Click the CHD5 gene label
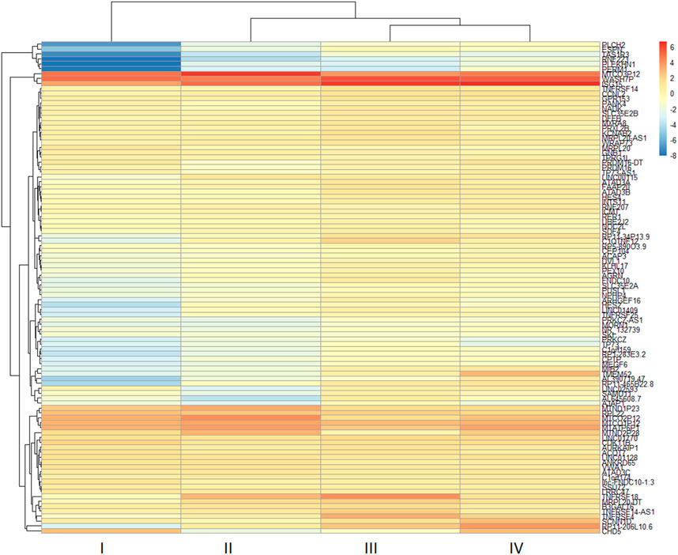Viewport: 678px width, 555px height. [611, 531]
